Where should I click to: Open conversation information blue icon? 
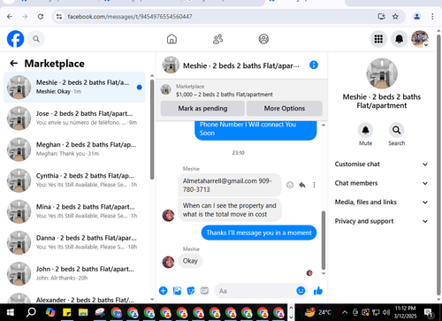[x=314, y=65]
